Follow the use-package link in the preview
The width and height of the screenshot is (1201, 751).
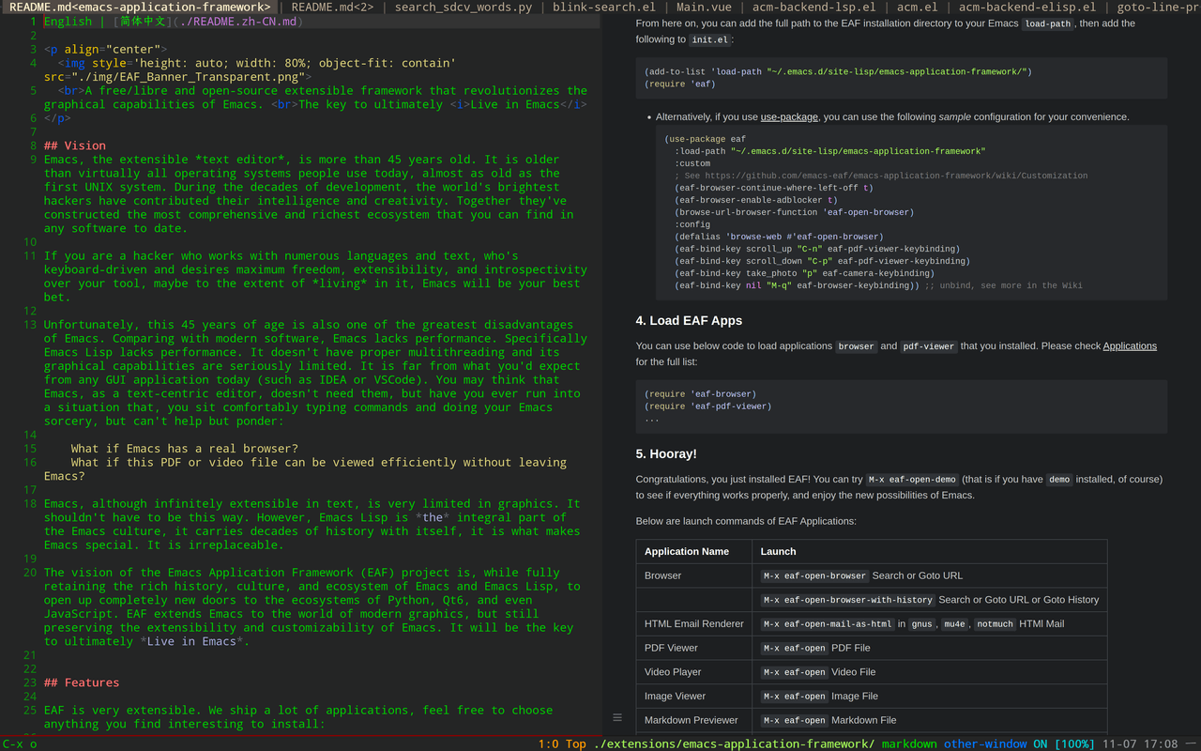click(x=789, y=117)
